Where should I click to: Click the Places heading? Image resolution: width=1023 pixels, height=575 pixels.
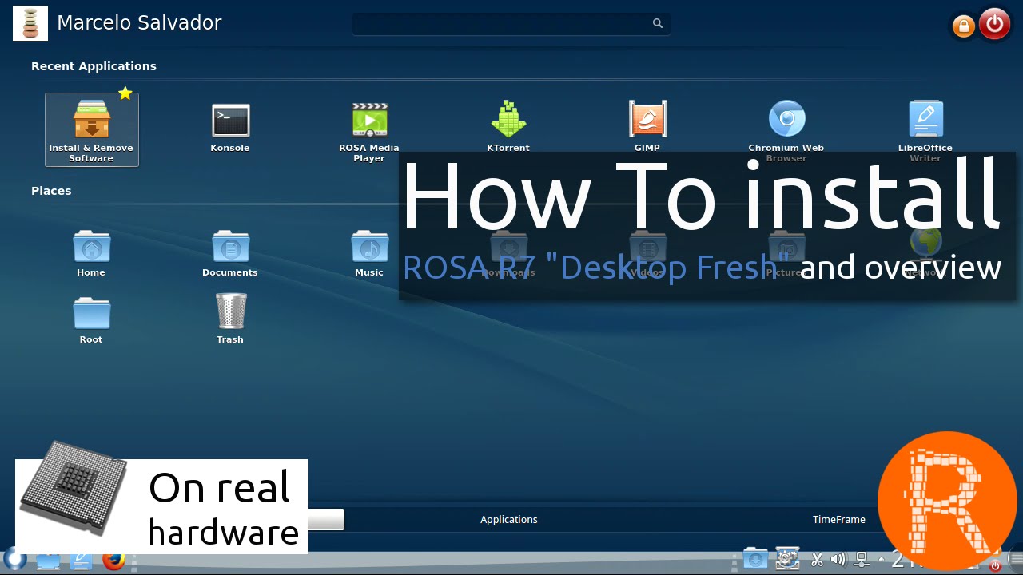(x=51, y=191)
